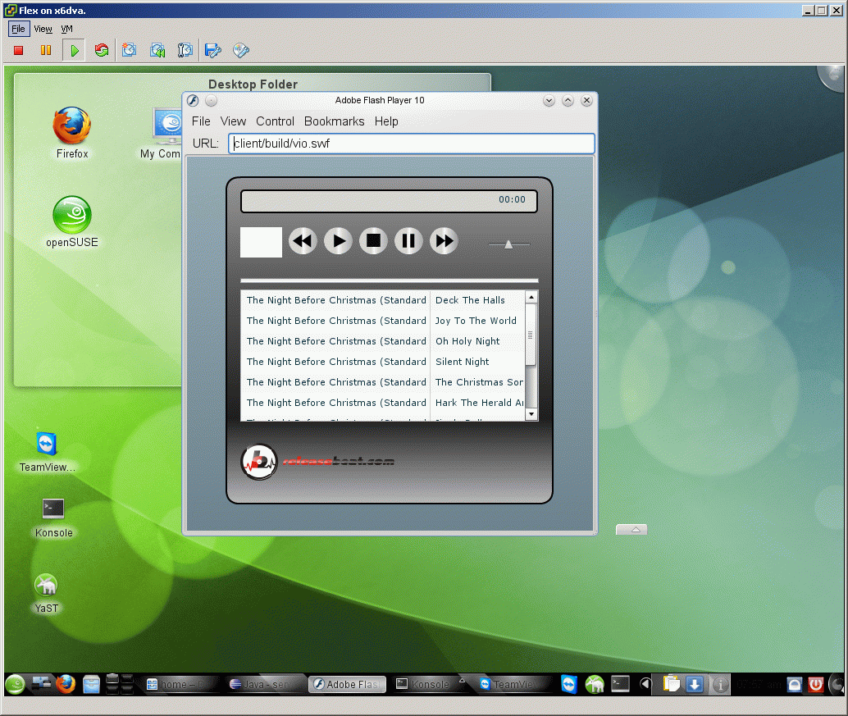Image resolution: width=848 pixels, height=716 pixels.
Task: Click the playlist scrollbar thumb
Action: tap(531, 334)
